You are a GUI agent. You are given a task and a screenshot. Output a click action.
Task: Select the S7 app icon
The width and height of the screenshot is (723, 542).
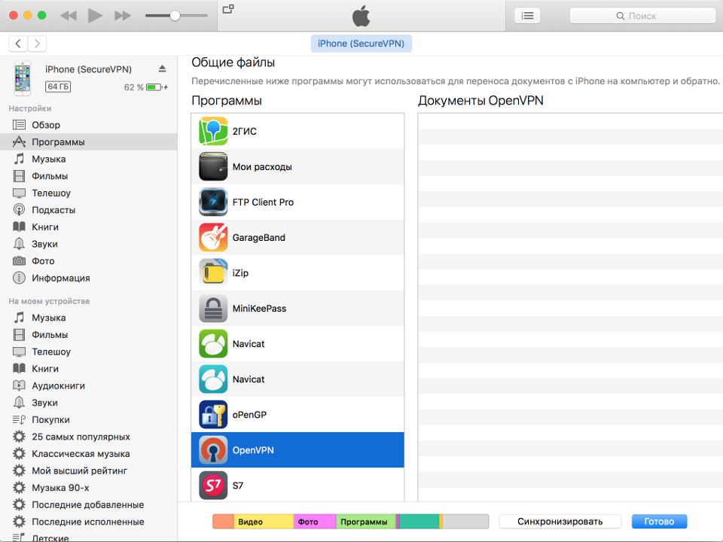213,486
